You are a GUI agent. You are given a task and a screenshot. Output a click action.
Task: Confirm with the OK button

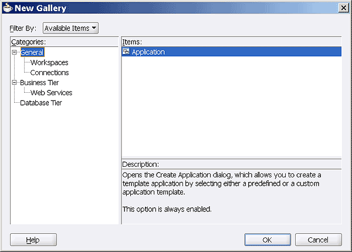click(x=267, y=240)
